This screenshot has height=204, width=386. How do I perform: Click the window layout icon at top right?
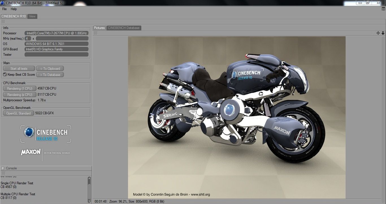pos(383,9)
